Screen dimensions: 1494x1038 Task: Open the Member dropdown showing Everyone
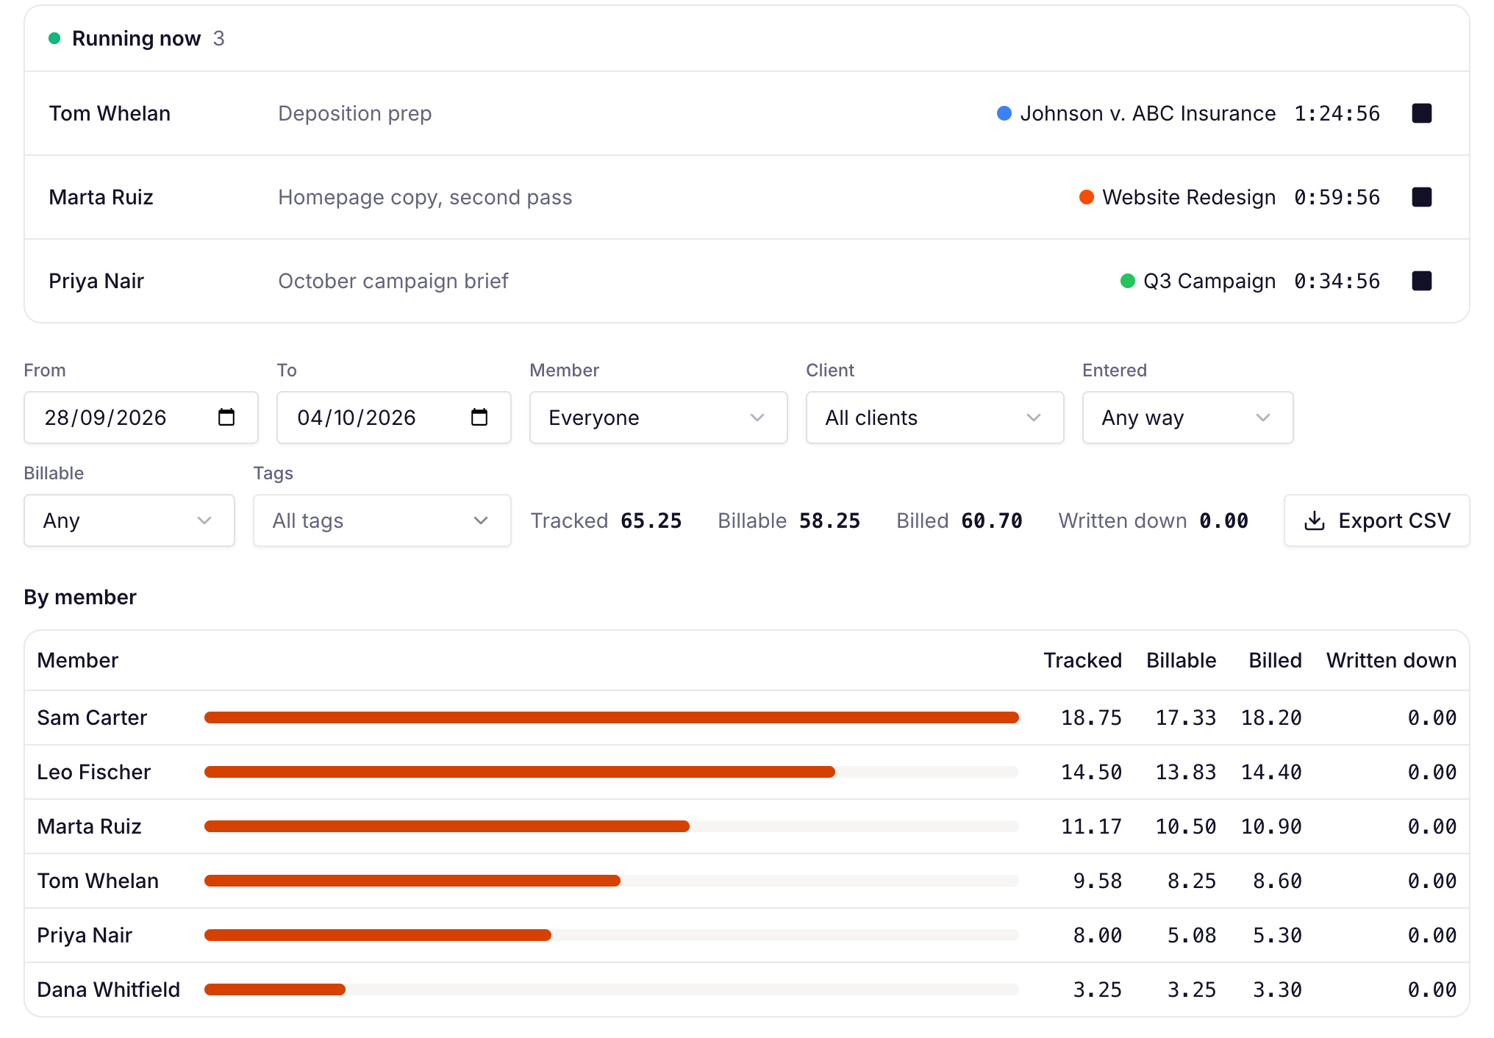coord(658,418)
